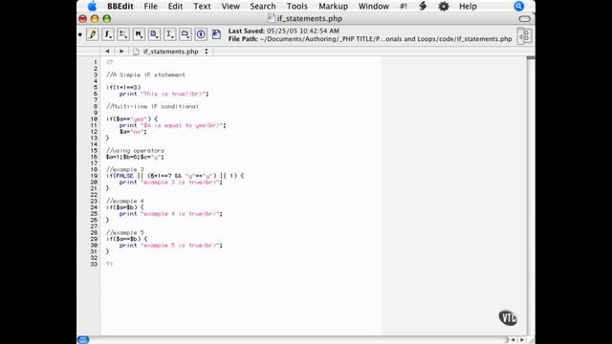The height and width of the screenshot is (344, 612).
Task: Open the folder file-path popup icon
Action: [185, 34]
